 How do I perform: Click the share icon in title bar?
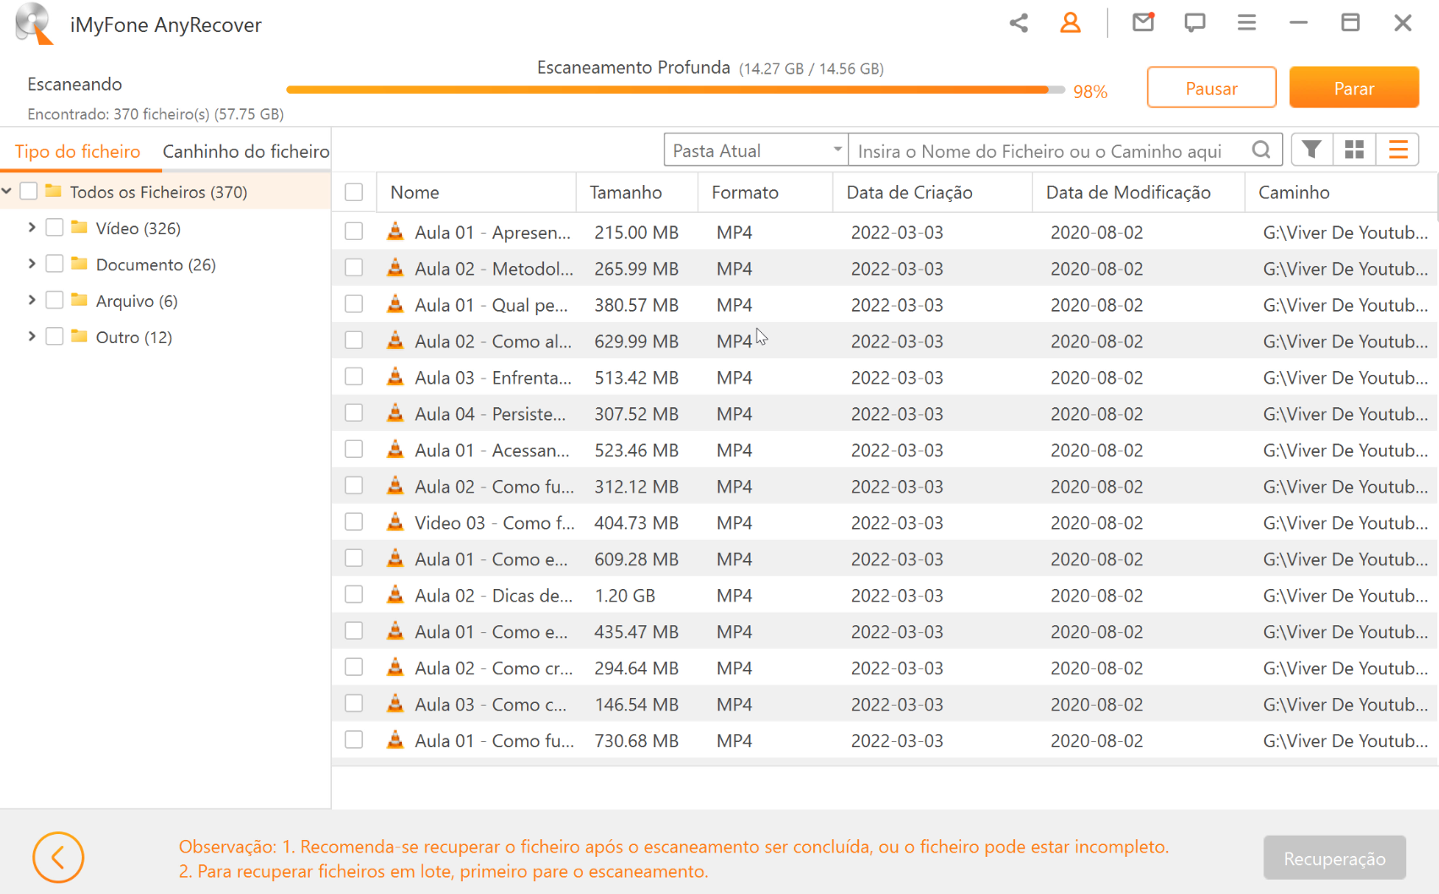[x=1018, y=23]
